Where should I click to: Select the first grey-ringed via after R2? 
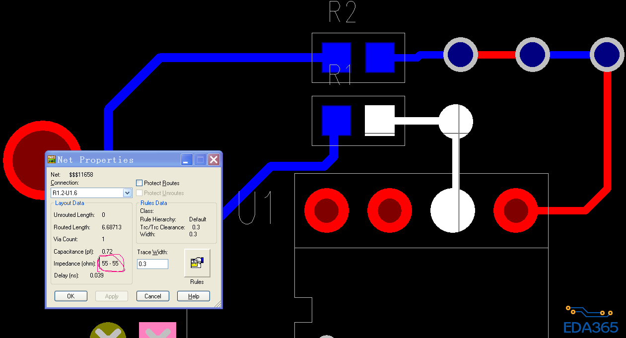pyautogui.click(x=460, y=55)
